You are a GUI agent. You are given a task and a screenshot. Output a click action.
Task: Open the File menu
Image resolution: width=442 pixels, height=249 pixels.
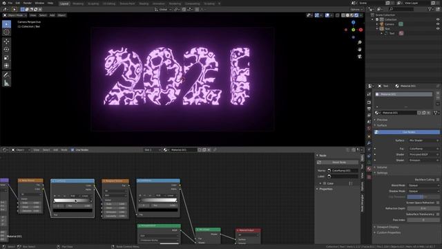(10, 3)
